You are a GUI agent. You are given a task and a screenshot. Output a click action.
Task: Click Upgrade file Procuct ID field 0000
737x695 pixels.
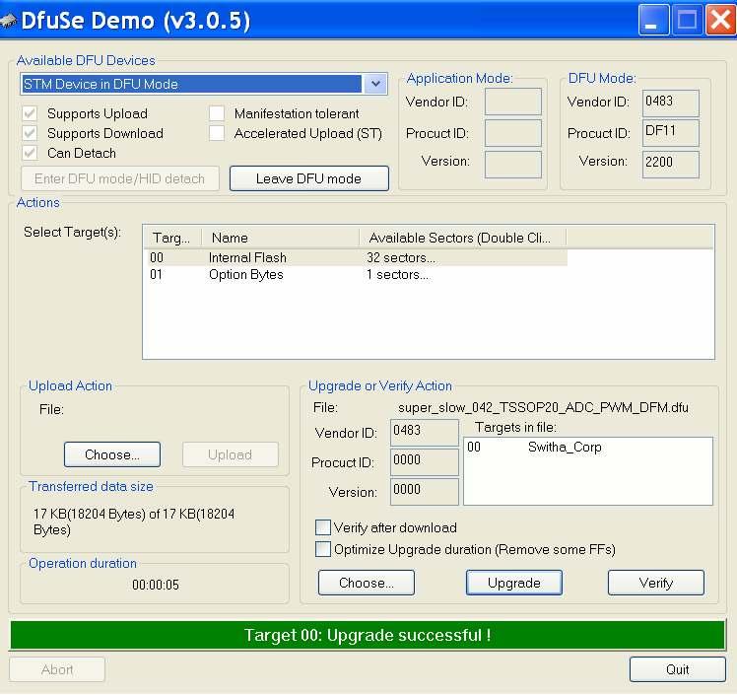(425, 462)
